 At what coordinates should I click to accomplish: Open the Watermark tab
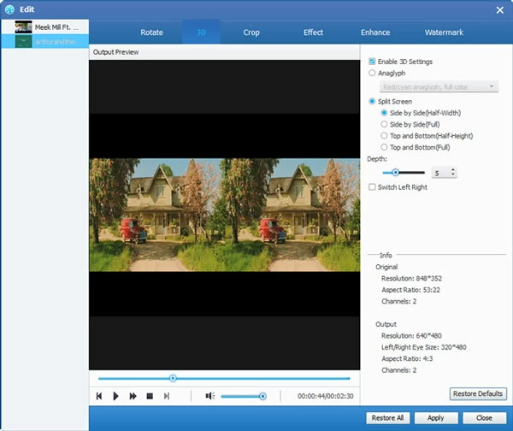444,32
